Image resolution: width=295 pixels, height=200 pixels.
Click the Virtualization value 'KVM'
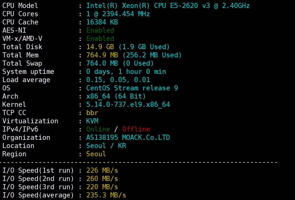[92, 121]
